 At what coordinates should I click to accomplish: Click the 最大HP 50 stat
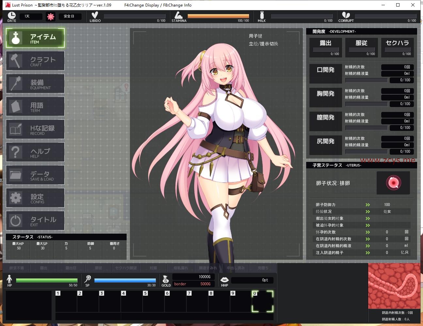(x=18, y=246)
